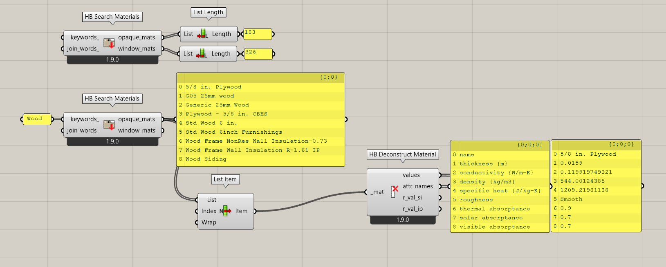Screen dimensions: 666x267
Task: Click the List Item label above component
Action: (225, 179)
